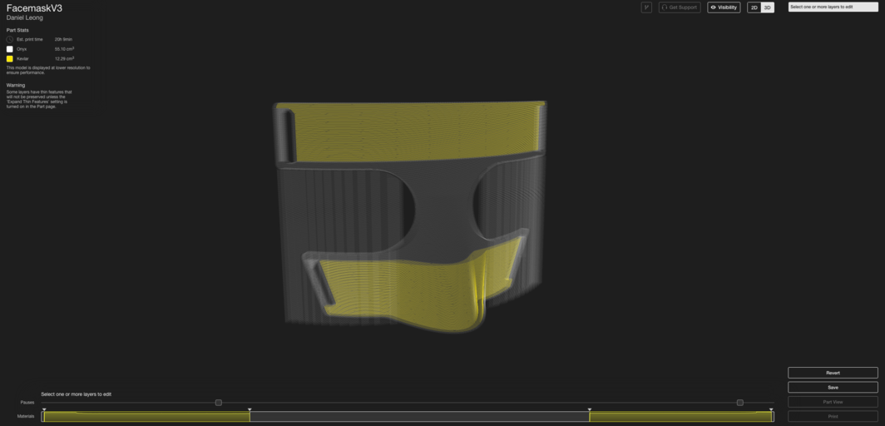885x426 pixels.
Task: Click the clock icon beside Est. print time
Action: (x=10, y=39)
